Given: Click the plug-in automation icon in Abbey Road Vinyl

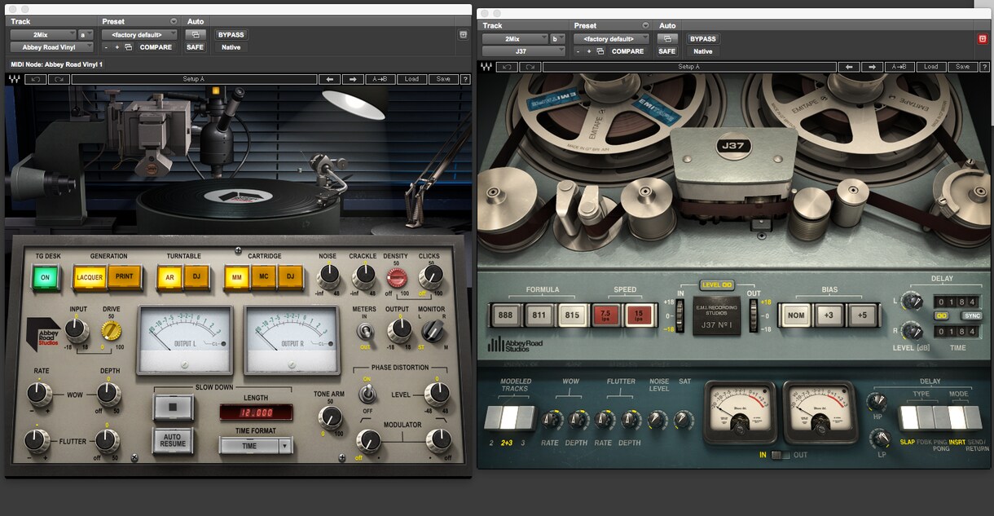Looking at the screenshot, I should 196,35.
